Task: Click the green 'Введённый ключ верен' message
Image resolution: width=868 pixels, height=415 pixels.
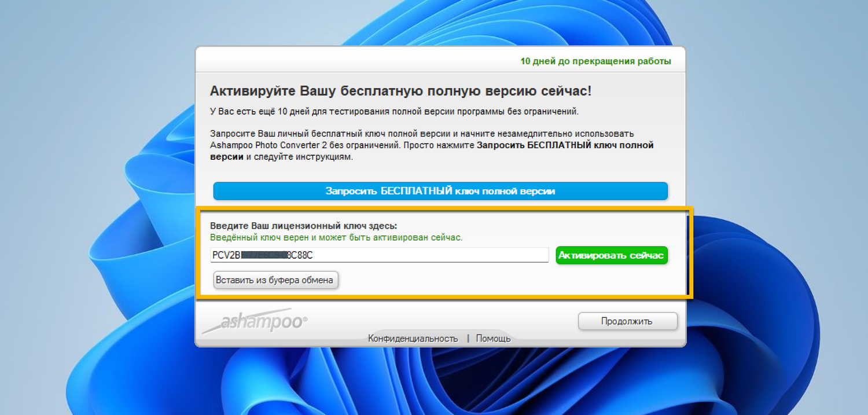Action: (x=336, y=238)
